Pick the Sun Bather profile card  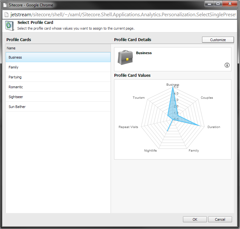point(58,107)
